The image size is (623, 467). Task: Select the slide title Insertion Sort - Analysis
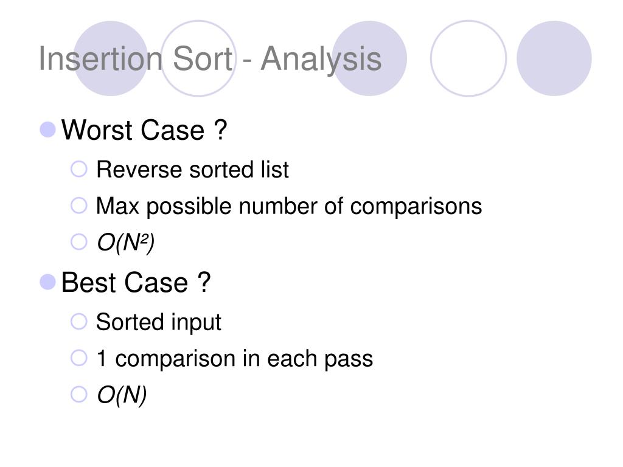click(210, 59)
